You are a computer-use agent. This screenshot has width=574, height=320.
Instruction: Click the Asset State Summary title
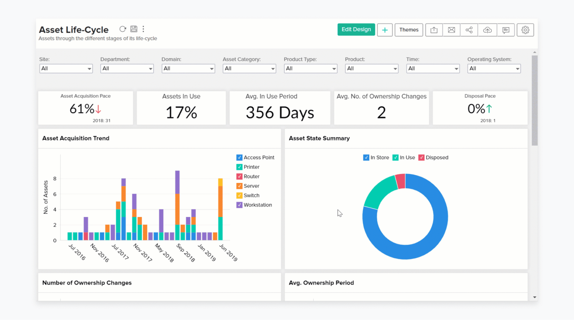(319, 138)
